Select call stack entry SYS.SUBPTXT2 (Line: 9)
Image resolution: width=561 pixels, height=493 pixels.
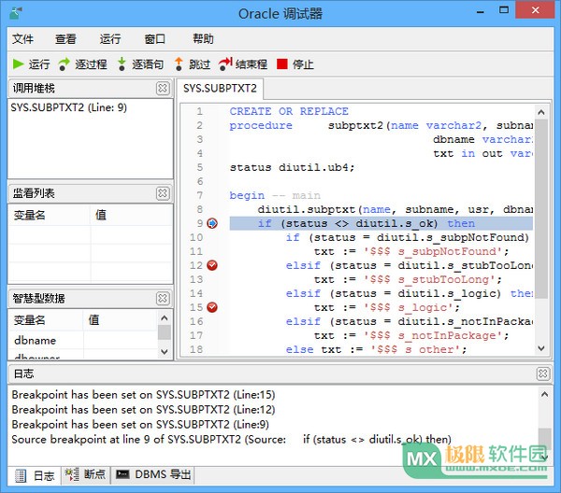68,107
